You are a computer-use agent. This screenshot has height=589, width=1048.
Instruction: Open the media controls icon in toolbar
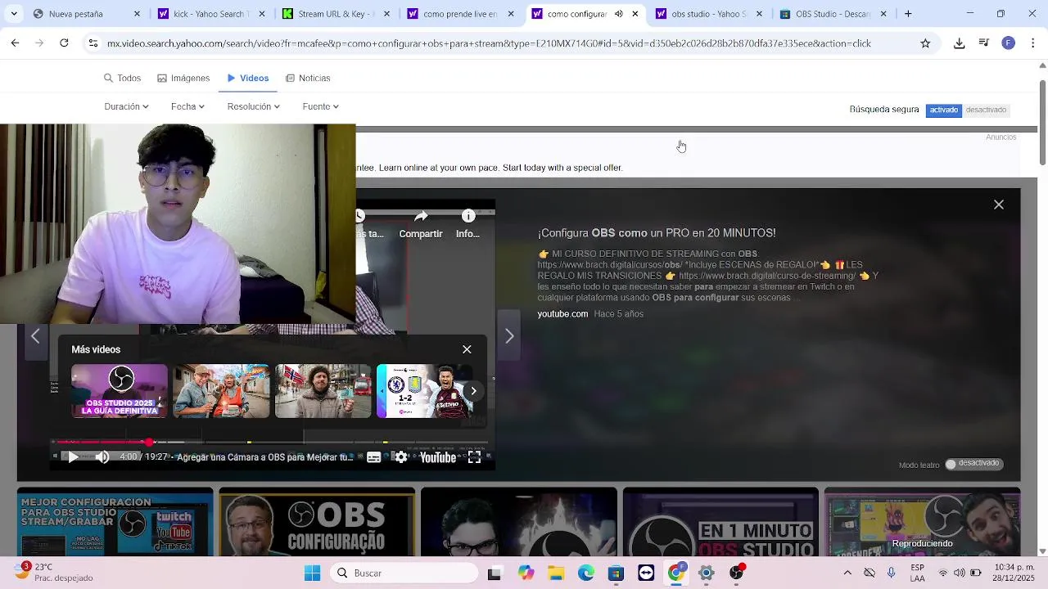[x=984, y=43]
